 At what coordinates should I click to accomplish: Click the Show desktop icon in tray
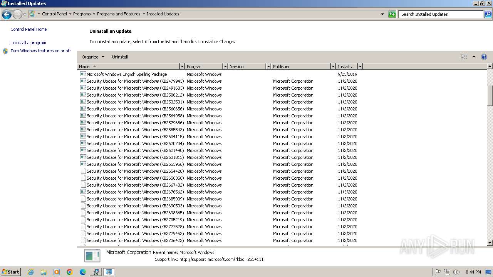tap(488, 272)
